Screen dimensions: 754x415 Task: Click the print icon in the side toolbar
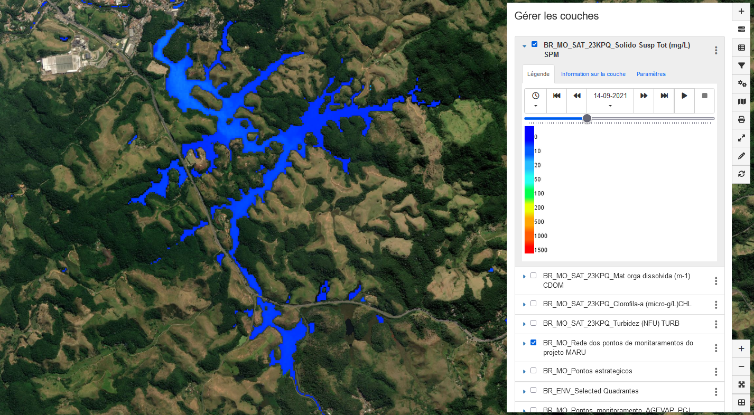[x=741, y=120]
